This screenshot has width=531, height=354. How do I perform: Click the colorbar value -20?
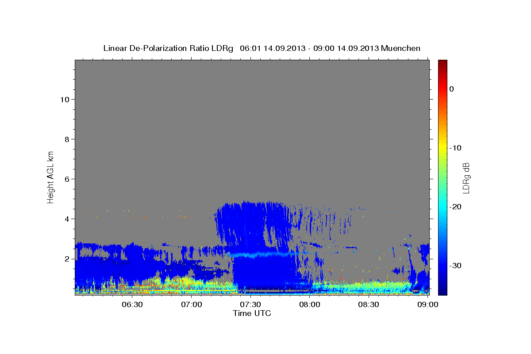pyautogui.click(x=455, y=207)
